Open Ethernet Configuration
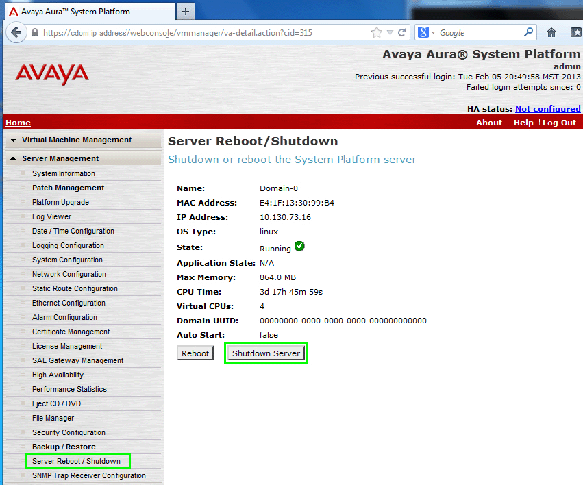Screen dimensions: 583x485 [x=69, y=303]
